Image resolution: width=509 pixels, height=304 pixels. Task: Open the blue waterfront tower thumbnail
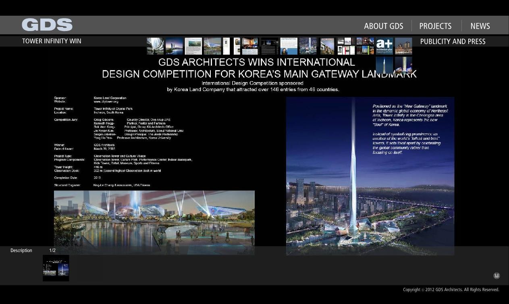174,46
